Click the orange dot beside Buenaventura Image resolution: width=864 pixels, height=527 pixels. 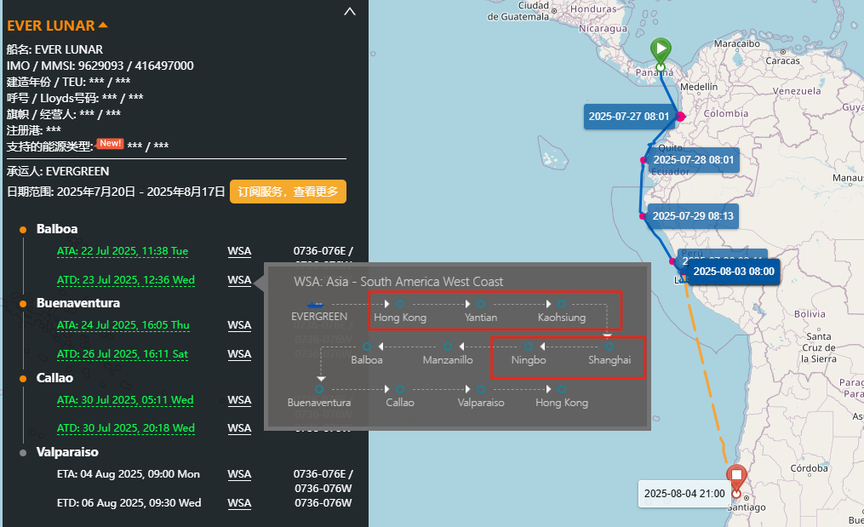pyautogui.click(x=23, y=304)
